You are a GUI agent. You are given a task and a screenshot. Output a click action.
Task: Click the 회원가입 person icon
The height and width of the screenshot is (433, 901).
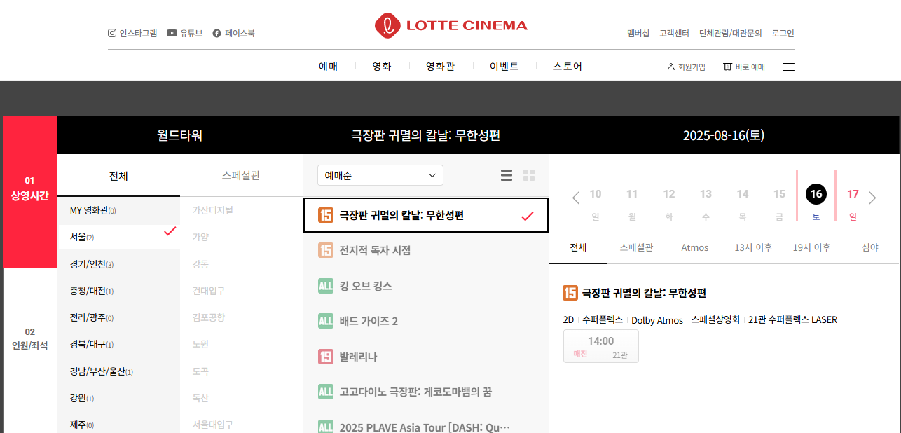(671, 67)
